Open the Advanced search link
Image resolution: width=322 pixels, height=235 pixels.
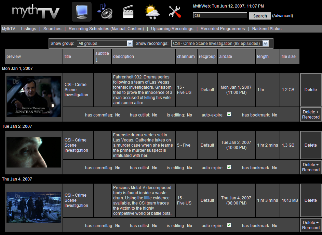point(283,16)
